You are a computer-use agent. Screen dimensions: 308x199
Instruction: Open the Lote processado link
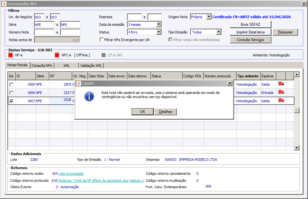pyautogui.click(x=71, y=174)
